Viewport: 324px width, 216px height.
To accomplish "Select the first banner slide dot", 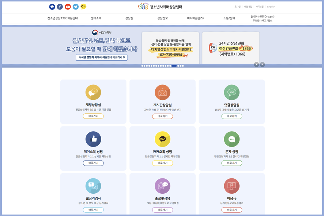I will [142, 66].
